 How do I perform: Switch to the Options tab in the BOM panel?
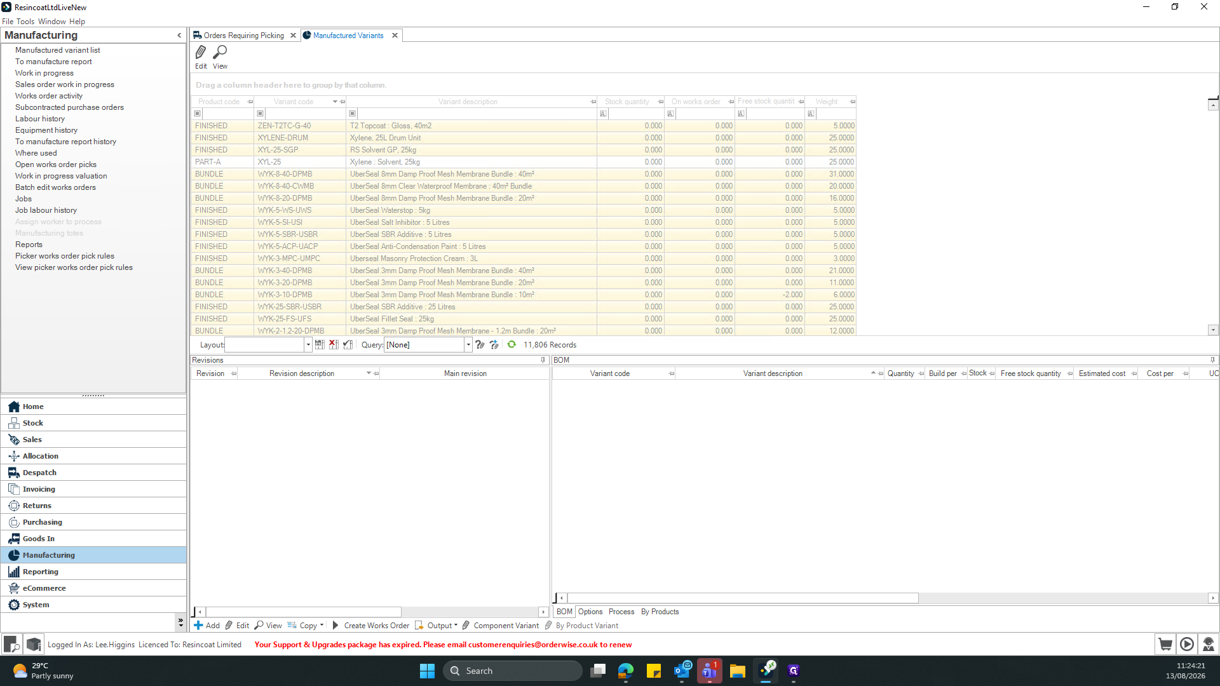click(590, 612)
